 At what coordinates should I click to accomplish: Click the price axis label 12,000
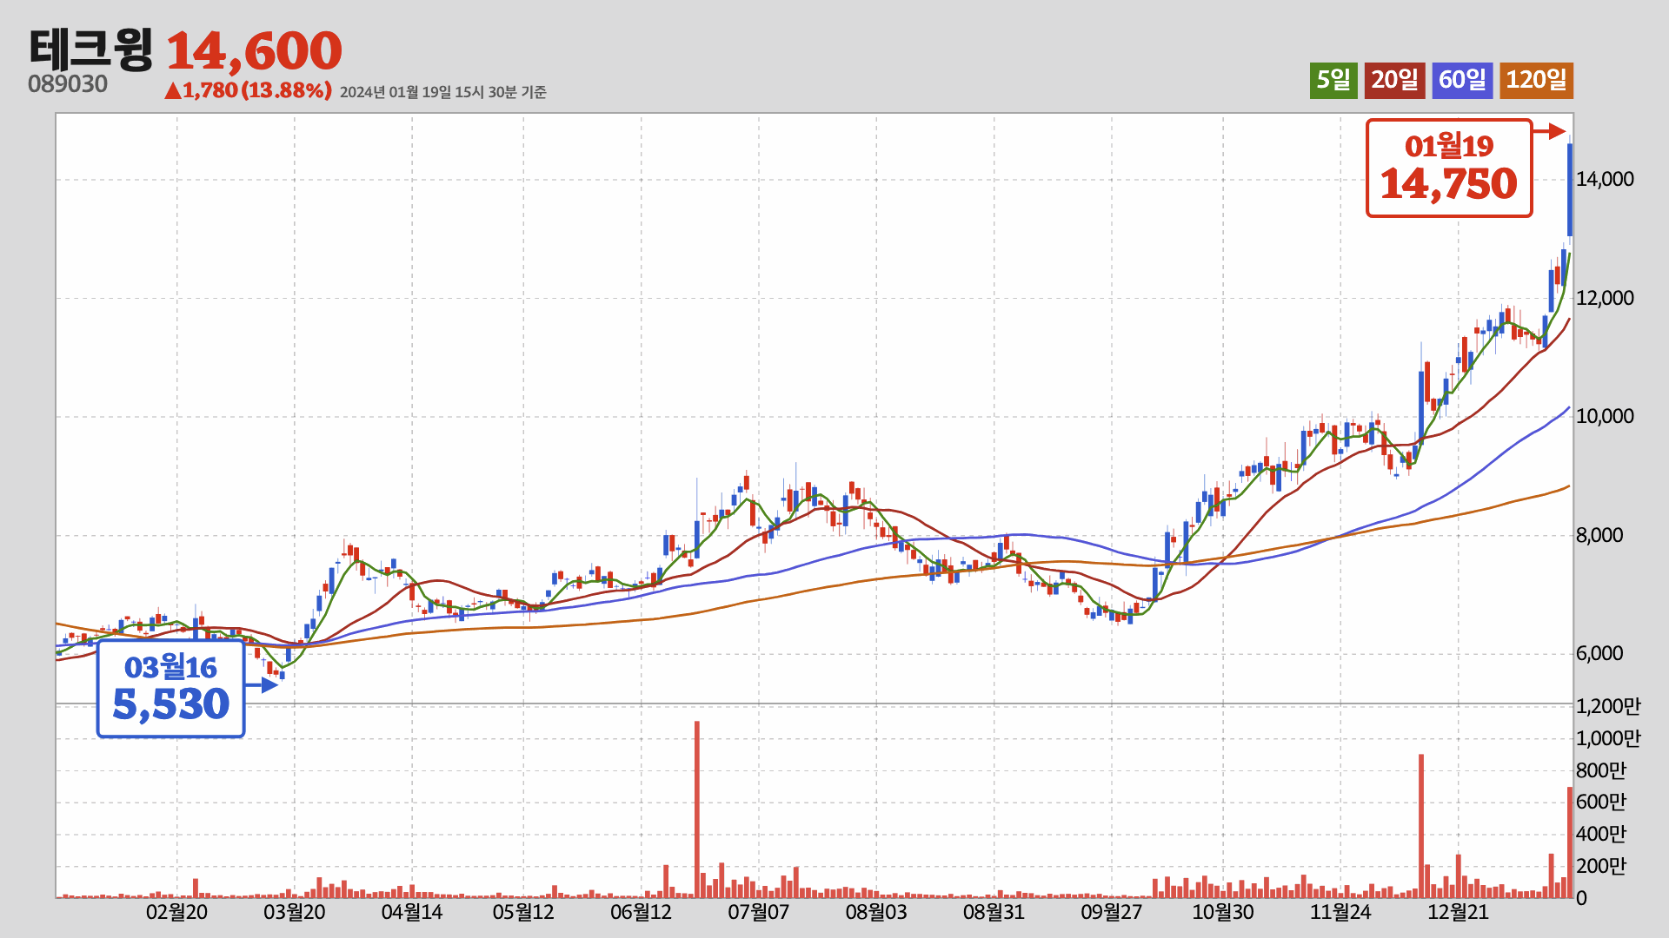click(1605, 299)
